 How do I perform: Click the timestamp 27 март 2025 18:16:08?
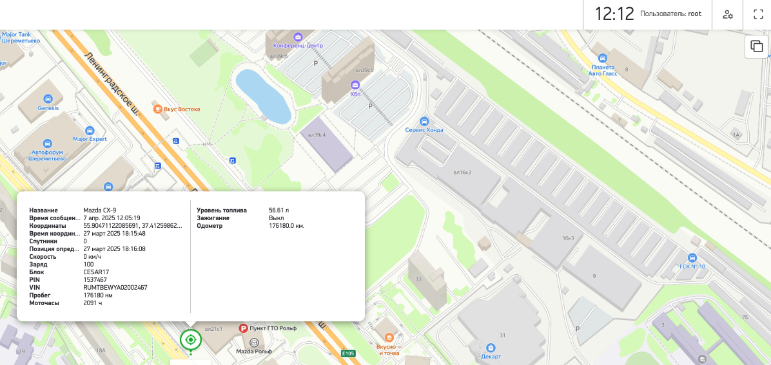click(115, 249)
